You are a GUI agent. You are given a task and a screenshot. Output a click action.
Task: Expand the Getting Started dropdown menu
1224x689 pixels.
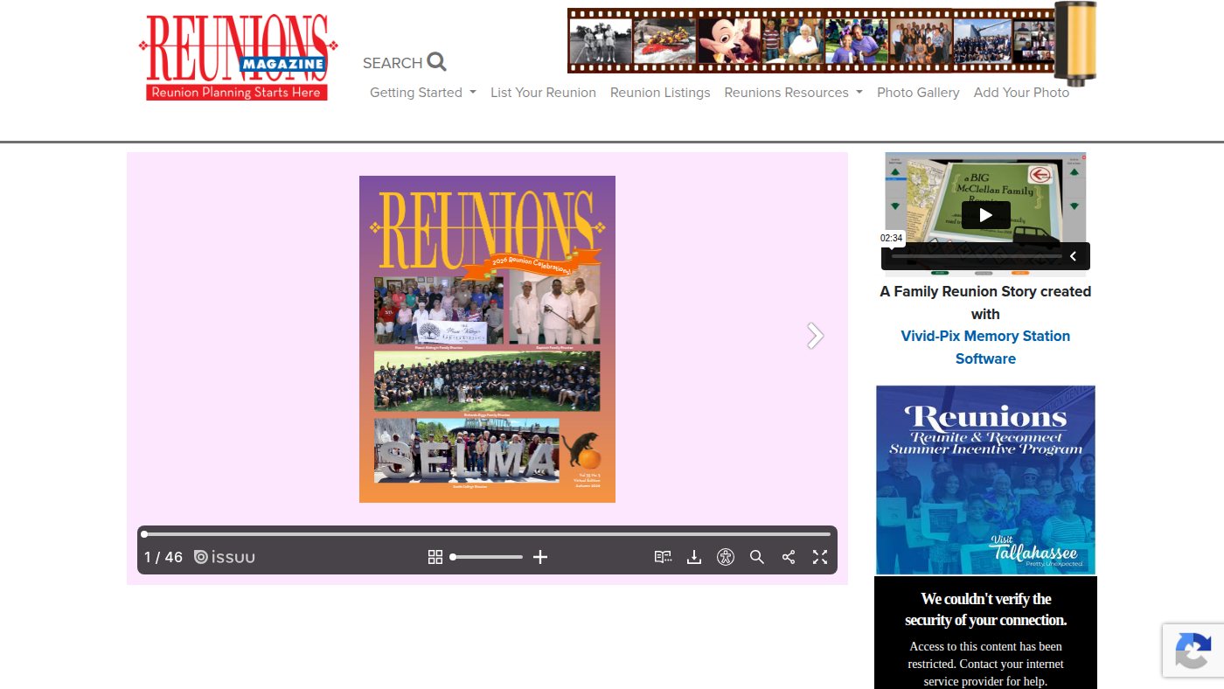coord(423,93)
